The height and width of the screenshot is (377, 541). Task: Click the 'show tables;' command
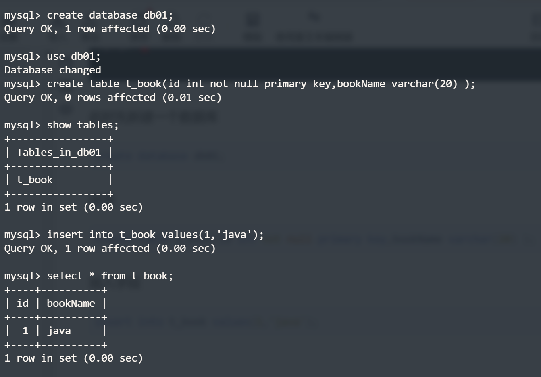tap(83, 125)
